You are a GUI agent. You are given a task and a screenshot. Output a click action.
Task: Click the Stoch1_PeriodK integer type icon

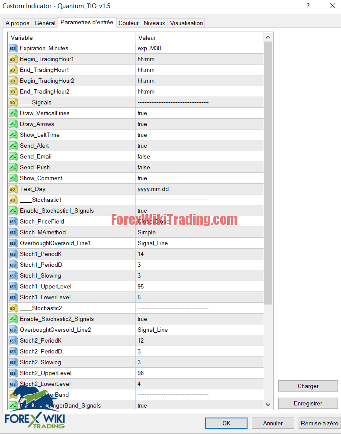click(x=13, y=254)
